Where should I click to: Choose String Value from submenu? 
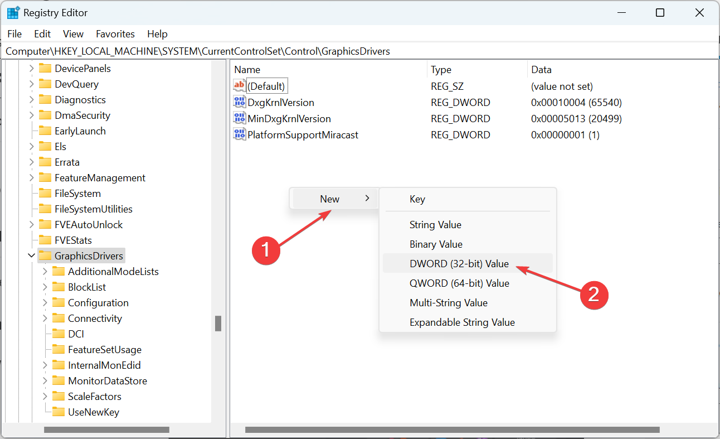tap(468, 224)
